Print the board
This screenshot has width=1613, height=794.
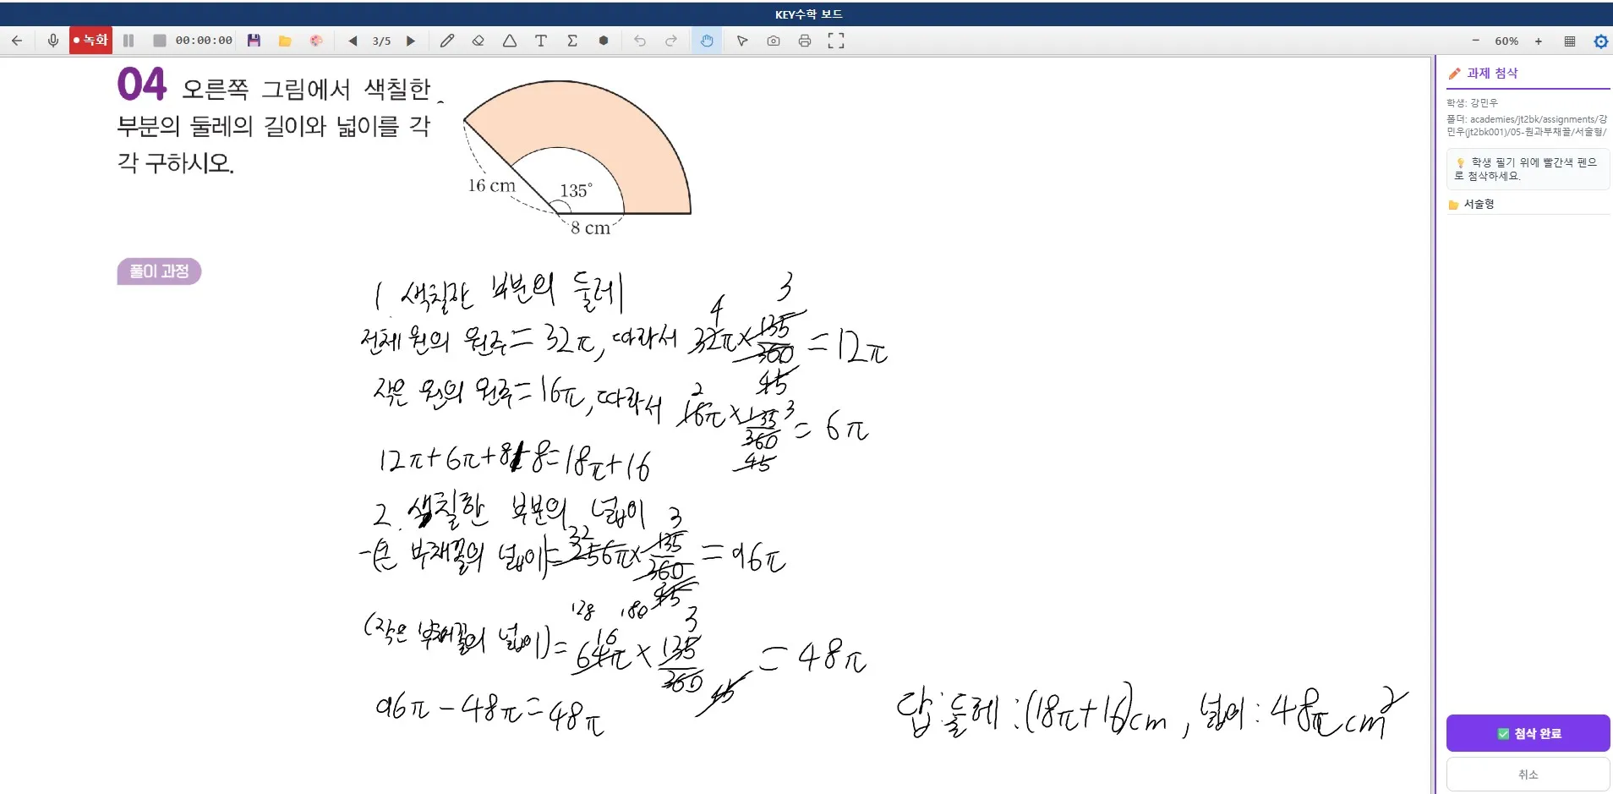pos(805,41)
